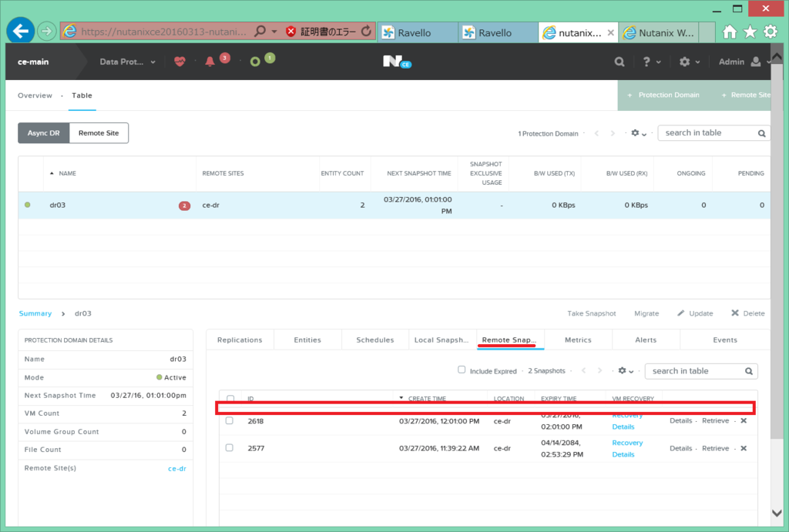Click the snapshots search in table field
The width and height of the screenshot is (789, 532).
(701, 371)
